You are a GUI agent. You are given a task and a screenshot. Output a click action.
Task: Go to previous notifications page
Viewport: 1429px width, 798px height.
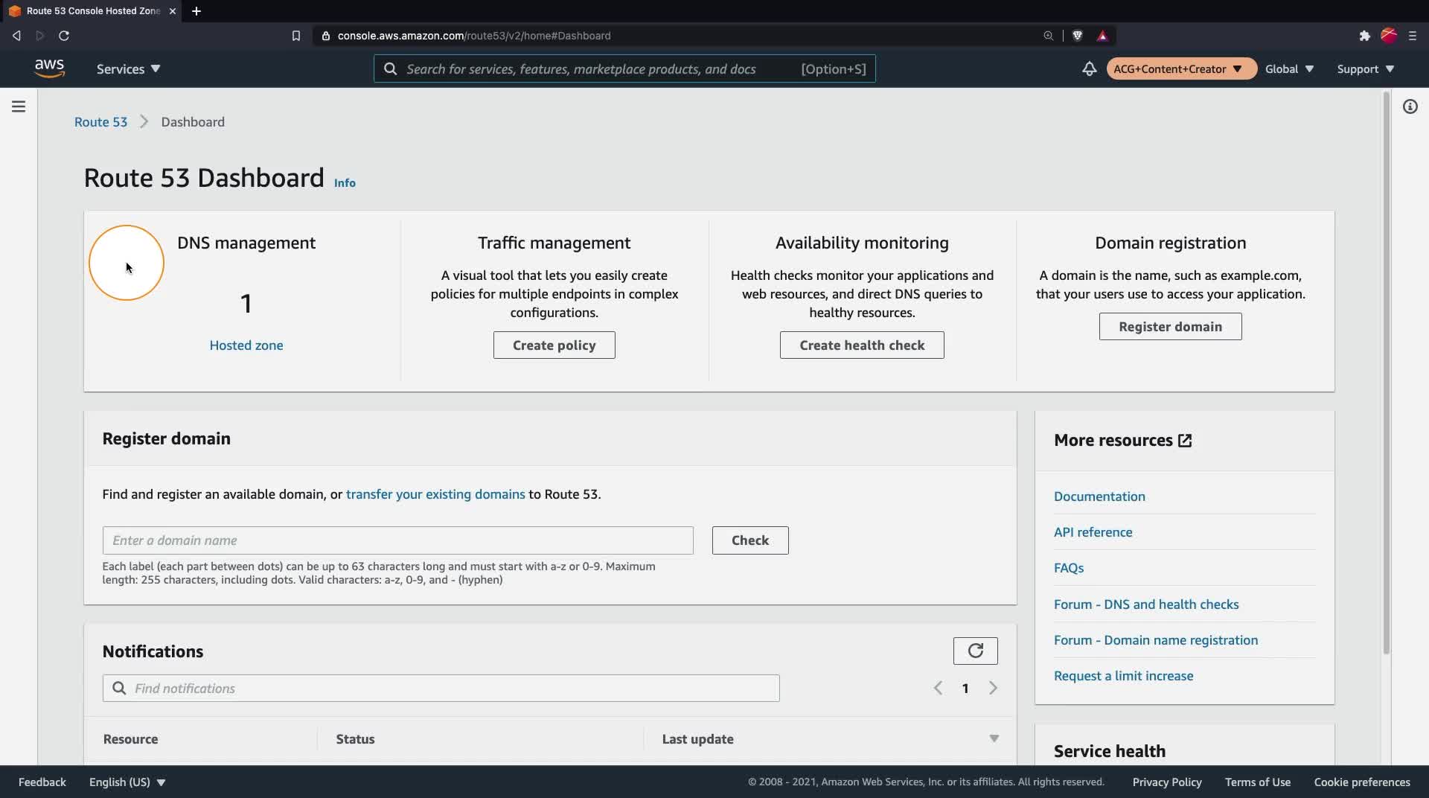click(938, 688)
